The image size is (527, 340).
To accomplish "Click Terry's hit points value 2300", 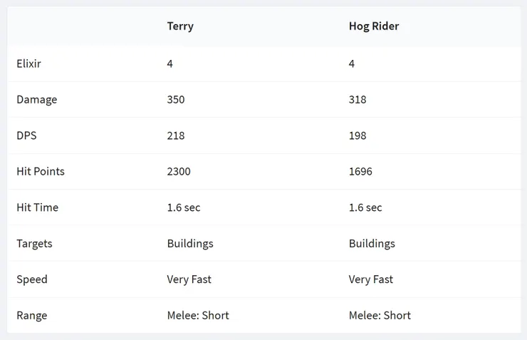I will pos(179,172).
